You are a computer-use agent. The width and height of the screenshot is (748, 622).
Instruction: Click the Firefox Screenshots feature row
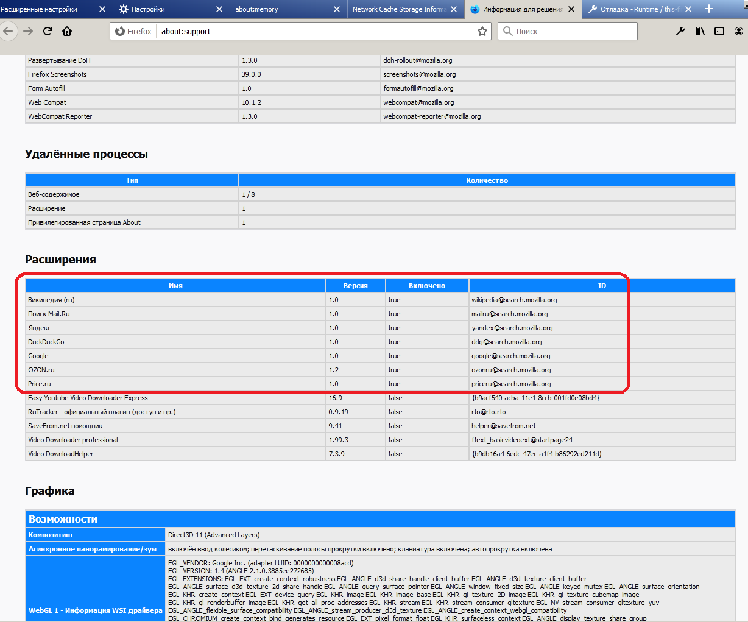pyautogui.click(x=380, y=74)
